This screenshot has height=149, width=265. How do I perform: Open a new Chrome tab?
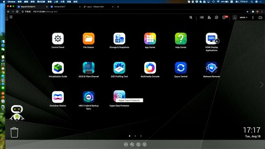pyautogui.click(x=118, y=7)
